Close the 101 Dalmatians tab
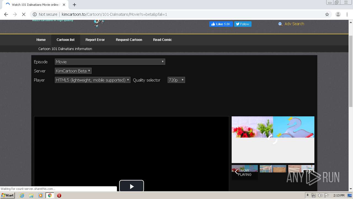 (64, 5)
